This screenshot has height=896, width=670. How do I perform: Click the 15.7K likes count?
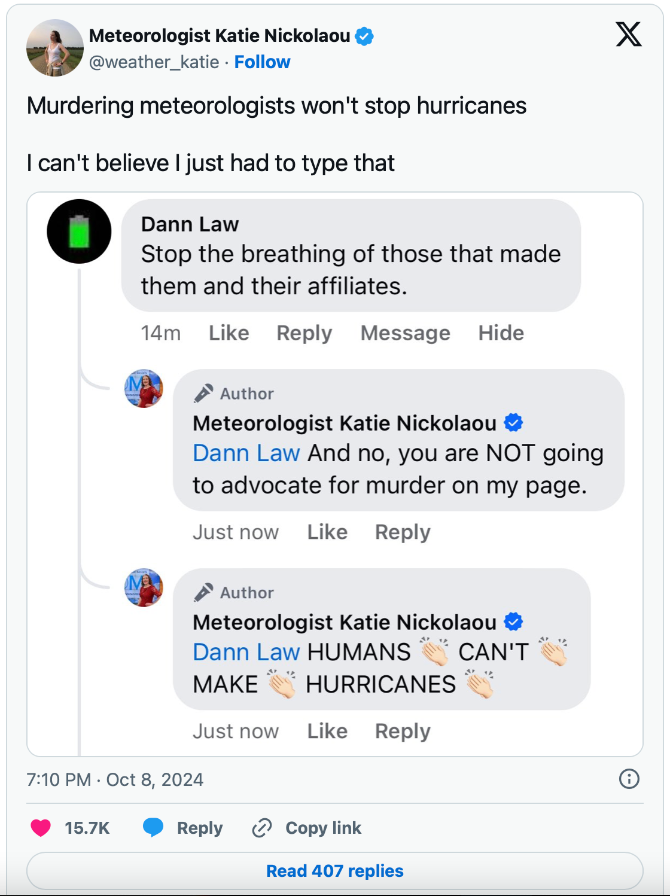[x=87, y=828]
